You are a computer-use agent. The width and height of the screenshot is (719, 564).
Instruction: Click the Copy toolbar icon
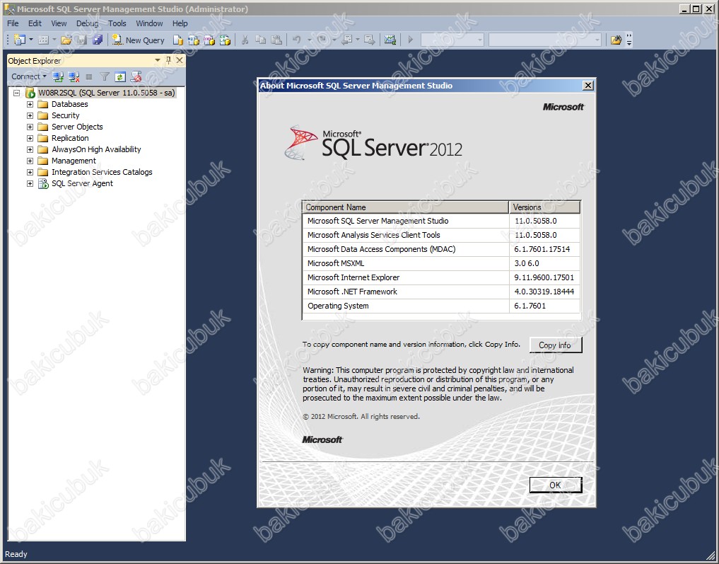click(260, 40)
